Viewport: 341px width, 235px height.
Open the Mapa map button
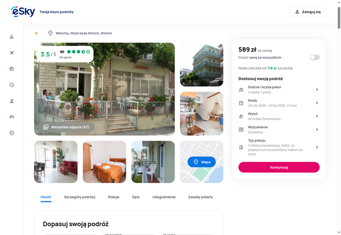202,162
